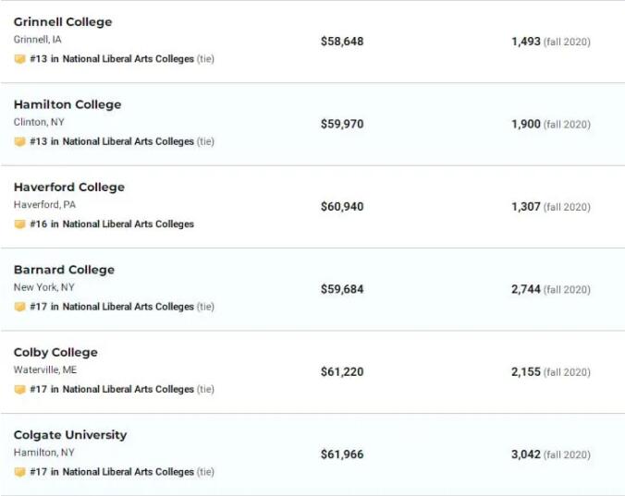Viewport: 625px width, 496px height.
Task: Click Haverford's #16 National Liberal Arts Colleges ranking
Action: [112, 224]
